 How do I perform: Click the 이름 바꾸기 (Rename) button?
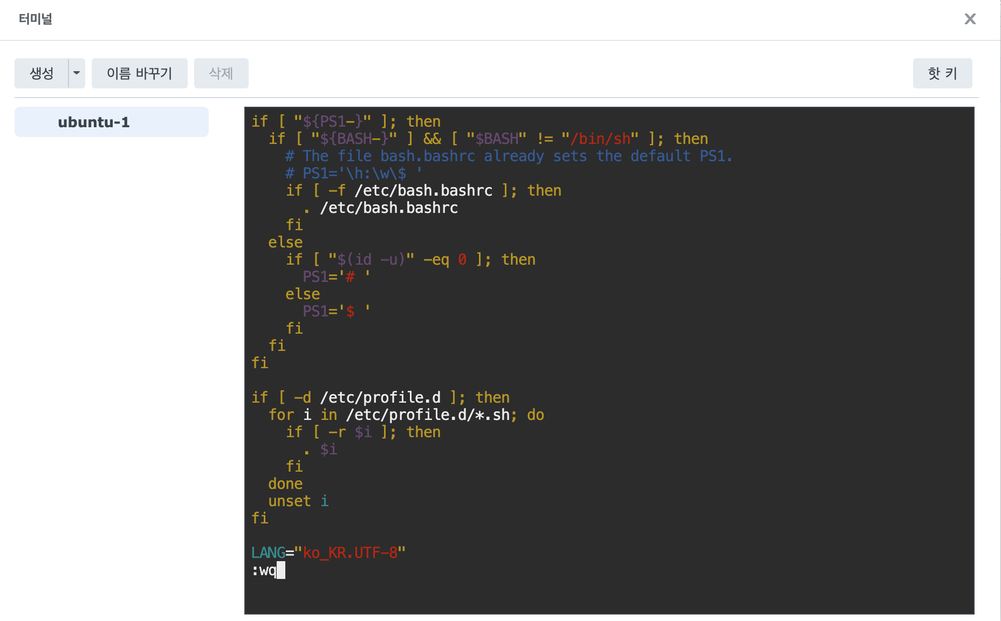(139, 73)
